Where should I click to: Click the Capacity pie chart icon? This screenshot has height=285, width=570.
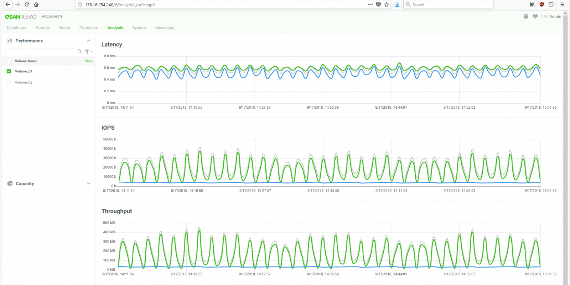[10, 183]
